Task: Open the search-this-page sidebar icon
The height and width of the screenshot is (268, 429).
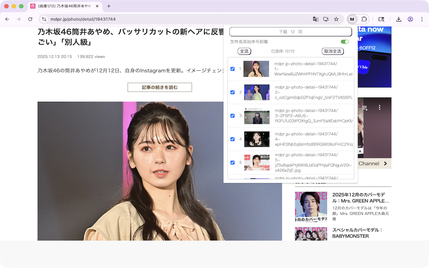Action: (x=381, y=19)
